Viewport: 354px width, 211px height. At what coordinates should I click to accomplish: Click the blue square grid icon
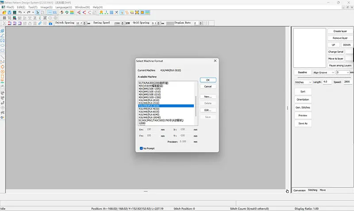click(x=112, y=12)
